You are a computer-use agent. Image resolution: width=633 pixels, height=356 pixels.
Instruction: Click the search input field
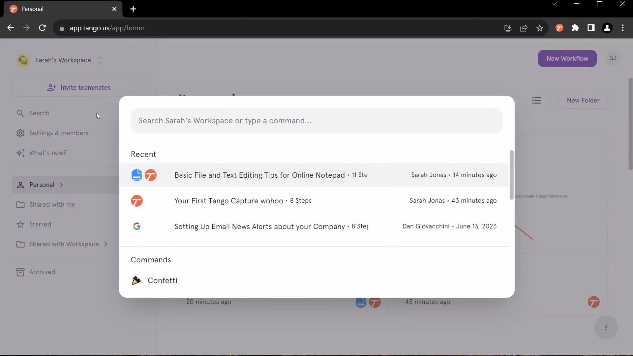tap(316, 120)
